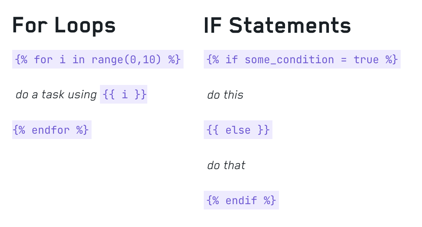Select the if some_condition = true code block
This screenshot has height=227, width=422.
click(x=302, y=59)
